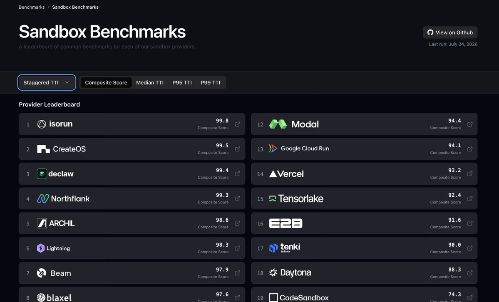Screen dimensions: 499x302
Task: Click the Tensorlake logo icon
Action: coord(273,198)
